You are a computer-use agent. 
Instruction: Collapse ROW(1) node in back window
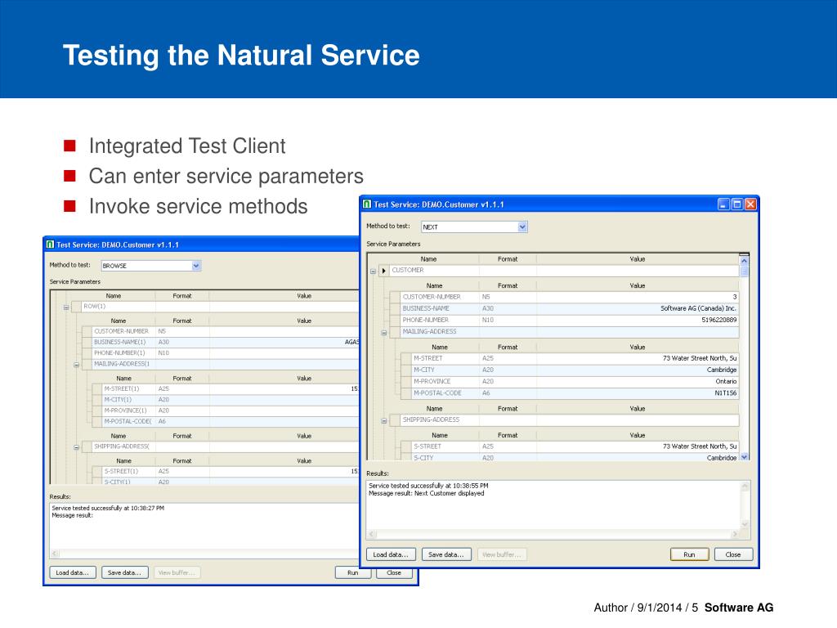(x=66, y=307)
